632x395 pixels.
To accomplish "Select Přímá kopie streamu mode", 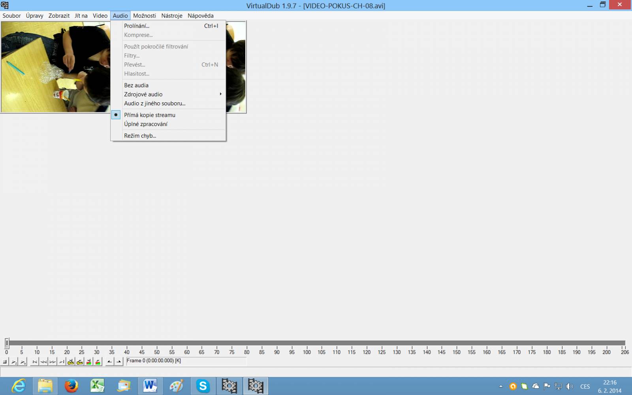I will pyautogui.click(x=169, y=115).
